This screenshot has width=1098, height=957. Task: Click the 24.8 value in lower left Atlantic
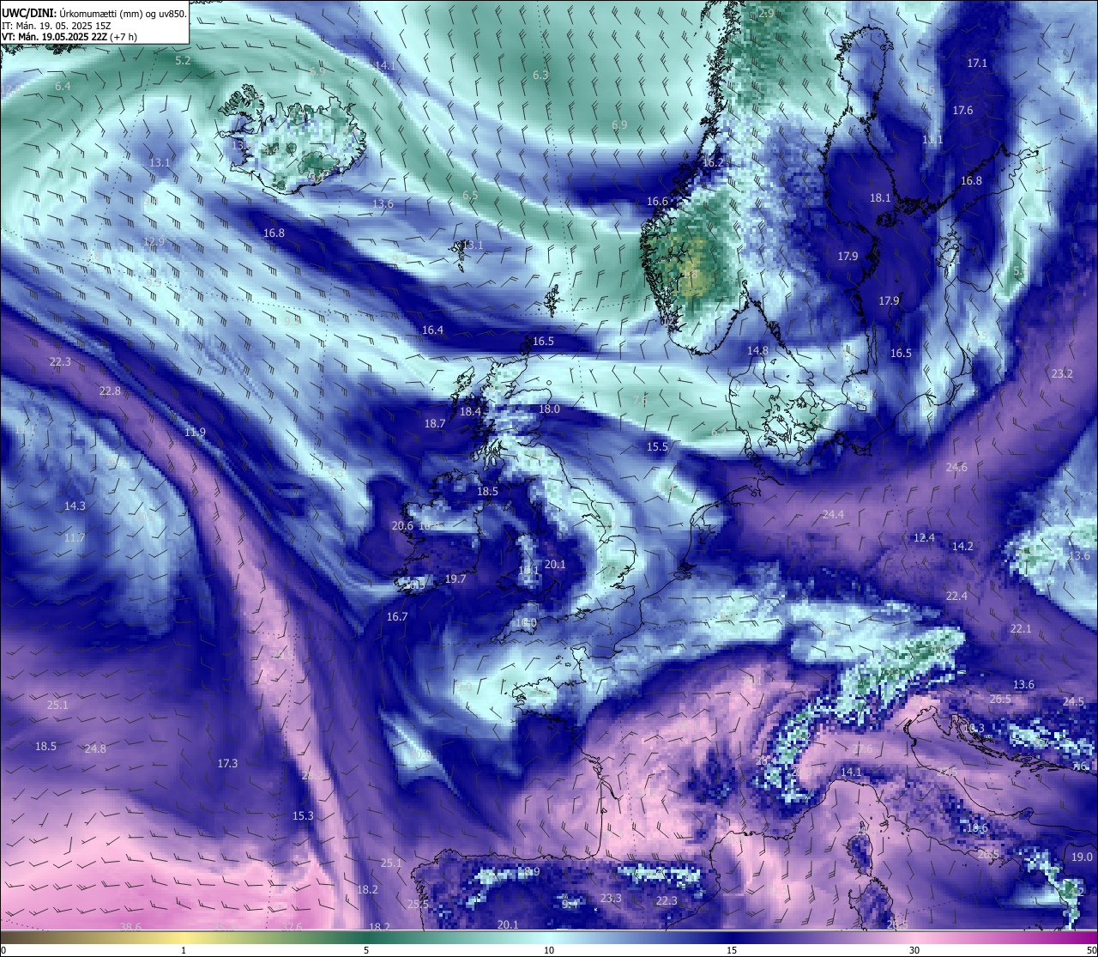coord(95,748)
